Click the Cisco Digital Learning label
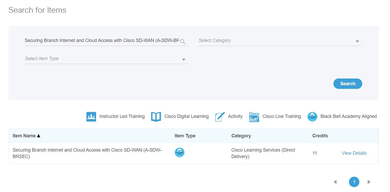Screen dimensions: 390x192 coord(186,117)
